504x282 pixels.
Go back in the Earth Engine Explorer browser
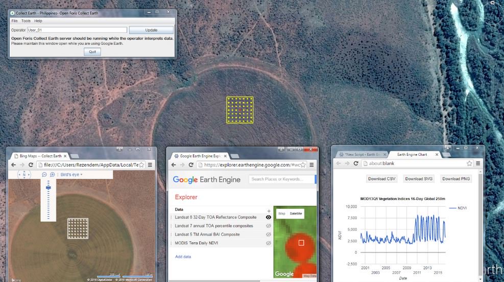[174, 165]
